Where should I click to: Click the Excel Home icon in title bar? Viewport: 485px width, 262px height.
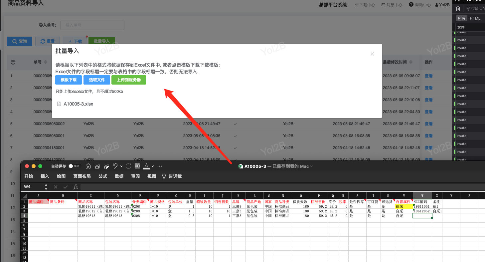click(x=88, y=166)
